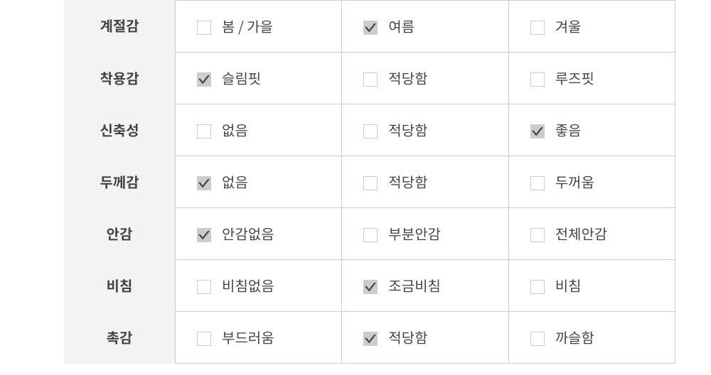Image resolution: width=711 pixels, height=375 pixels.
Task: Check the 전체안감 checkbox
Action: click(538, 235)
